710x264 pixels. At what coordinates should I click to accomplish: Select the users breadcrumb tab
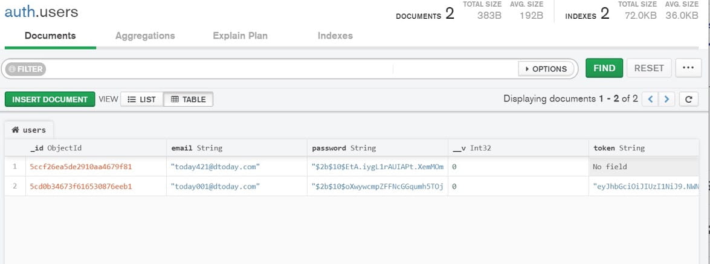coord(30,130)
